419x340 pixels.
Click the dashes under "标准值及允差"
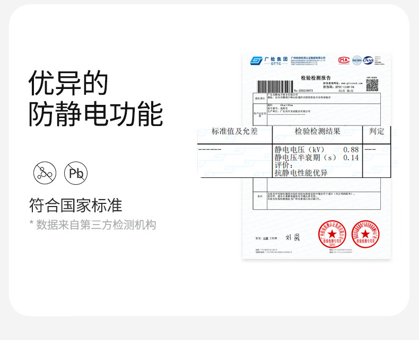click(210, 149)
